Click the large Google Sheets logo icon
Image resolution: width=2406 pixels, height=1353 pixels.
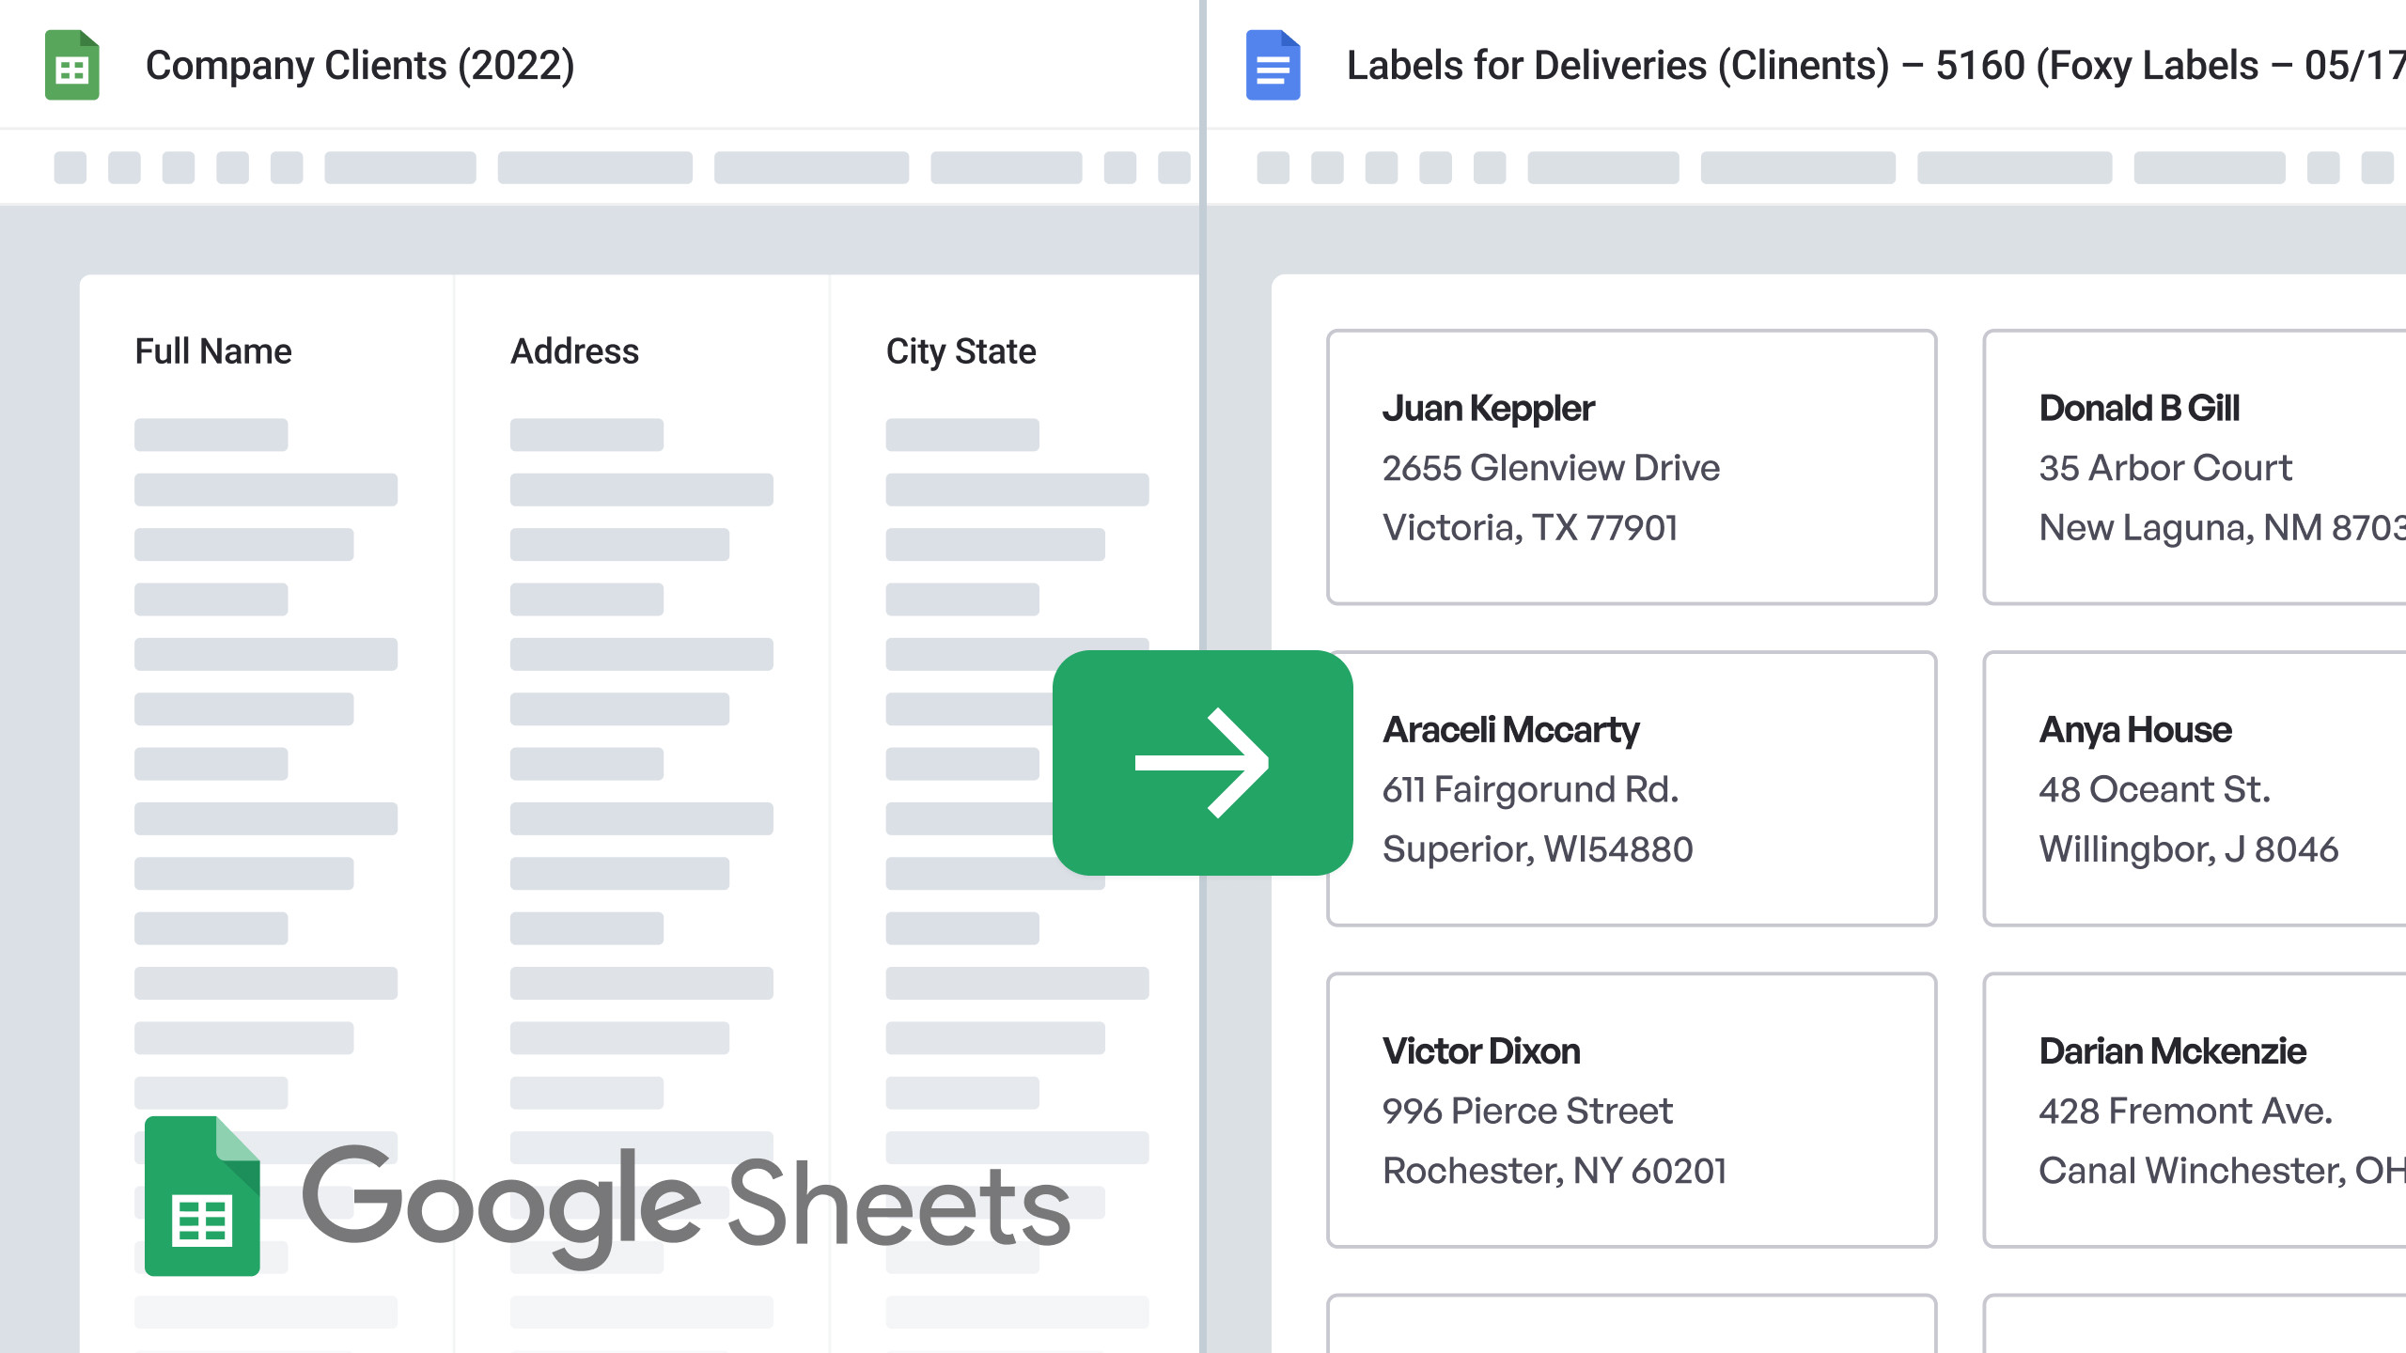pos(202,1195)
